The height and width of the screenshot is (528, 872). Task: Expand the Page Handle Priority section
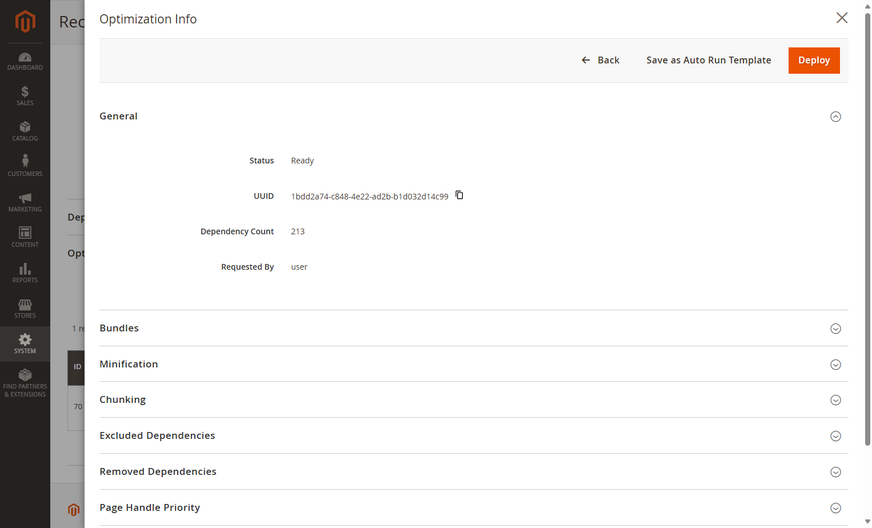click(x=835, y=508)
